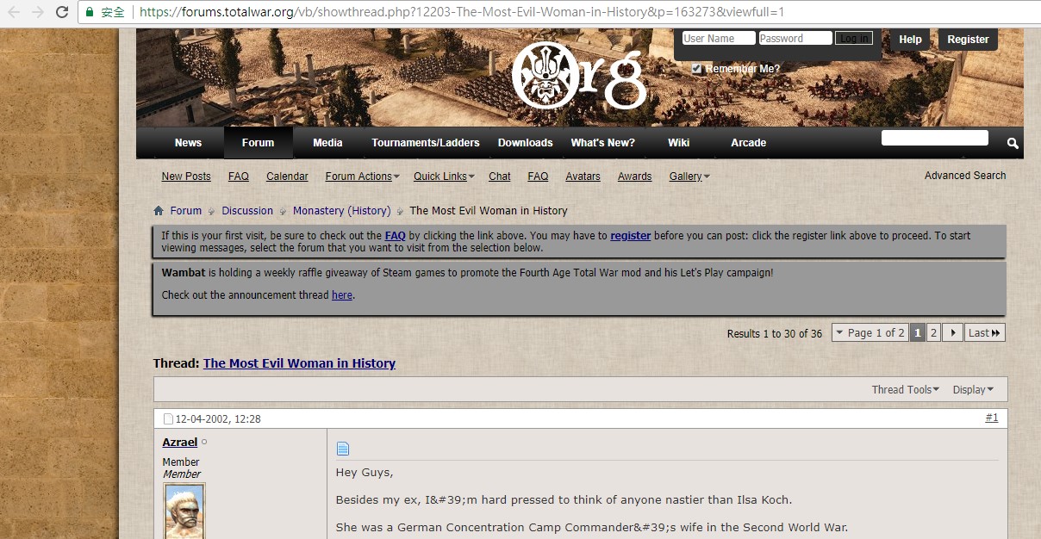Click the browser reload icon
Screen dimensions: 1041x539
pyautogui.click(x=61, y=12)
